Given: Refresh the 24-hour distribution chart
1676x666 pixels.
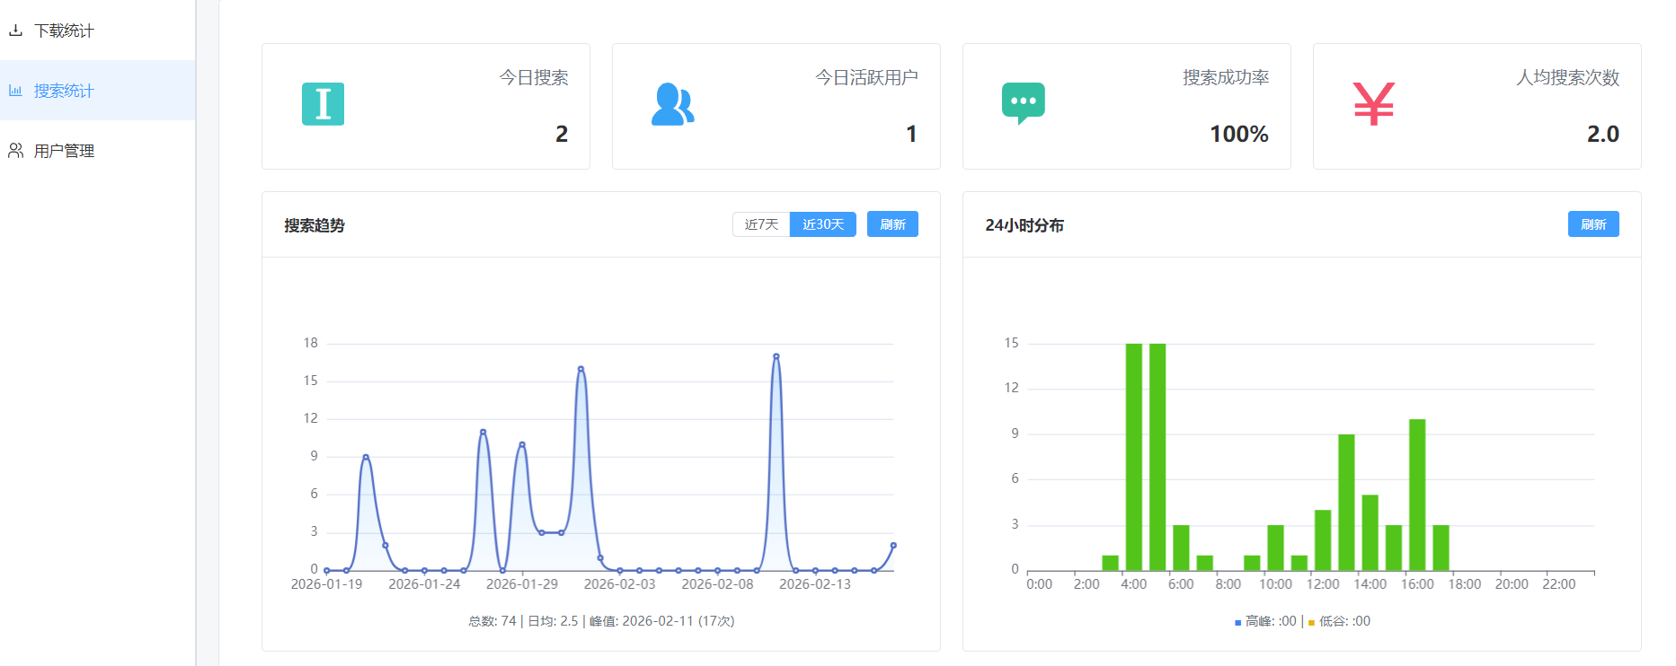Looking at the screenshot, I should pos(1592,224).
